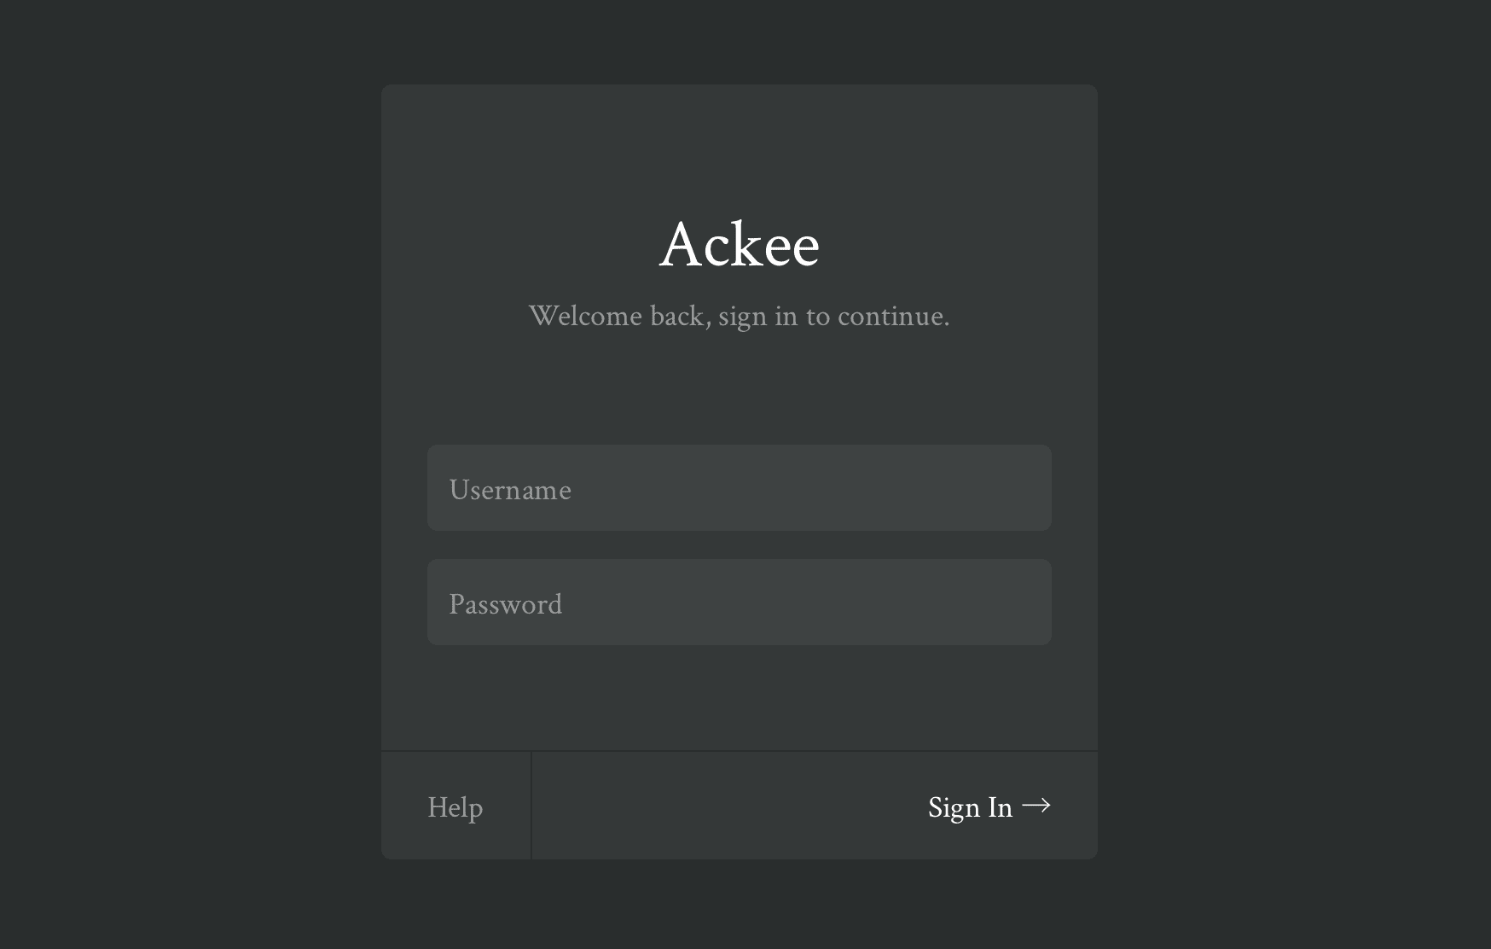Focus the first form field on the card

point(739,487)
